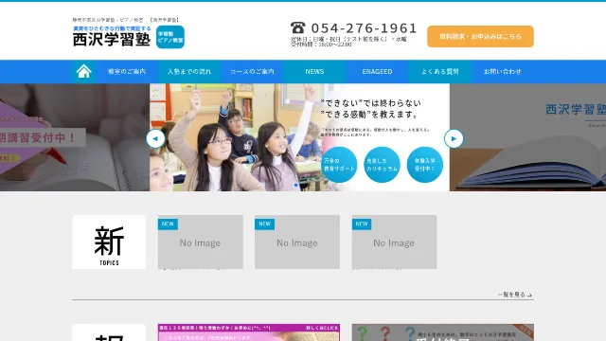Click the 体験入学受付中 circle
The width and height of the screenshot is (606, 341).
(425, 165)
